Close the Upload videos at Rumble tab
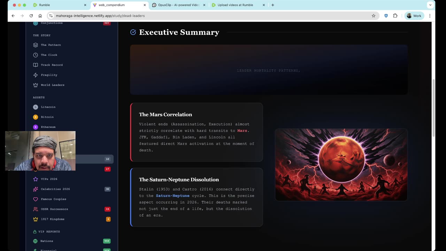446x251 pixels. point(264,5)
